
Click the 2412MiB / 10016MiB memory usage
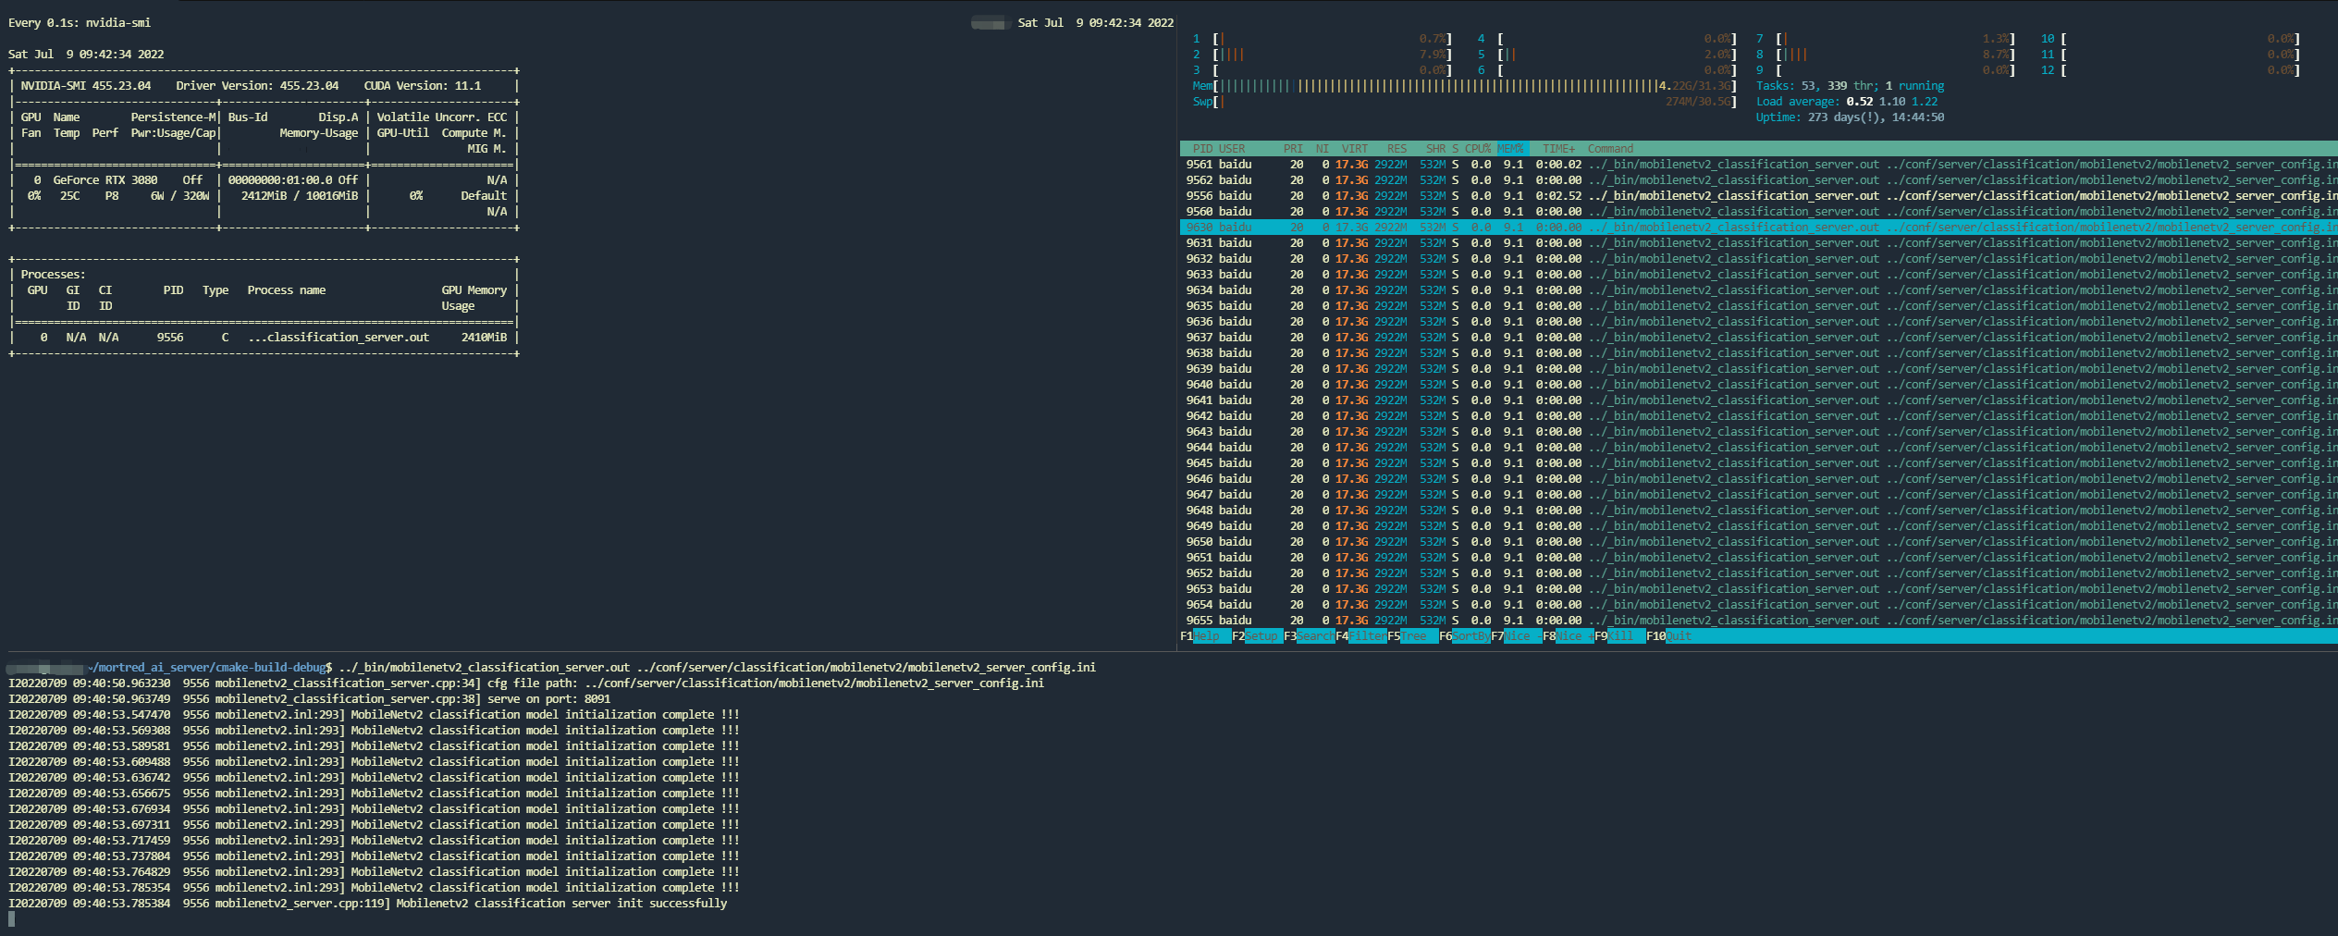300,196
